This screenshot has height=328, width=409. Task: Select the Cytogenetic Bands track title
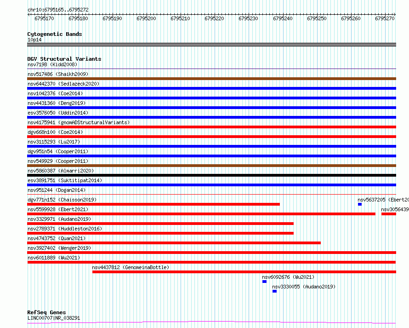(x=55, y=34)
